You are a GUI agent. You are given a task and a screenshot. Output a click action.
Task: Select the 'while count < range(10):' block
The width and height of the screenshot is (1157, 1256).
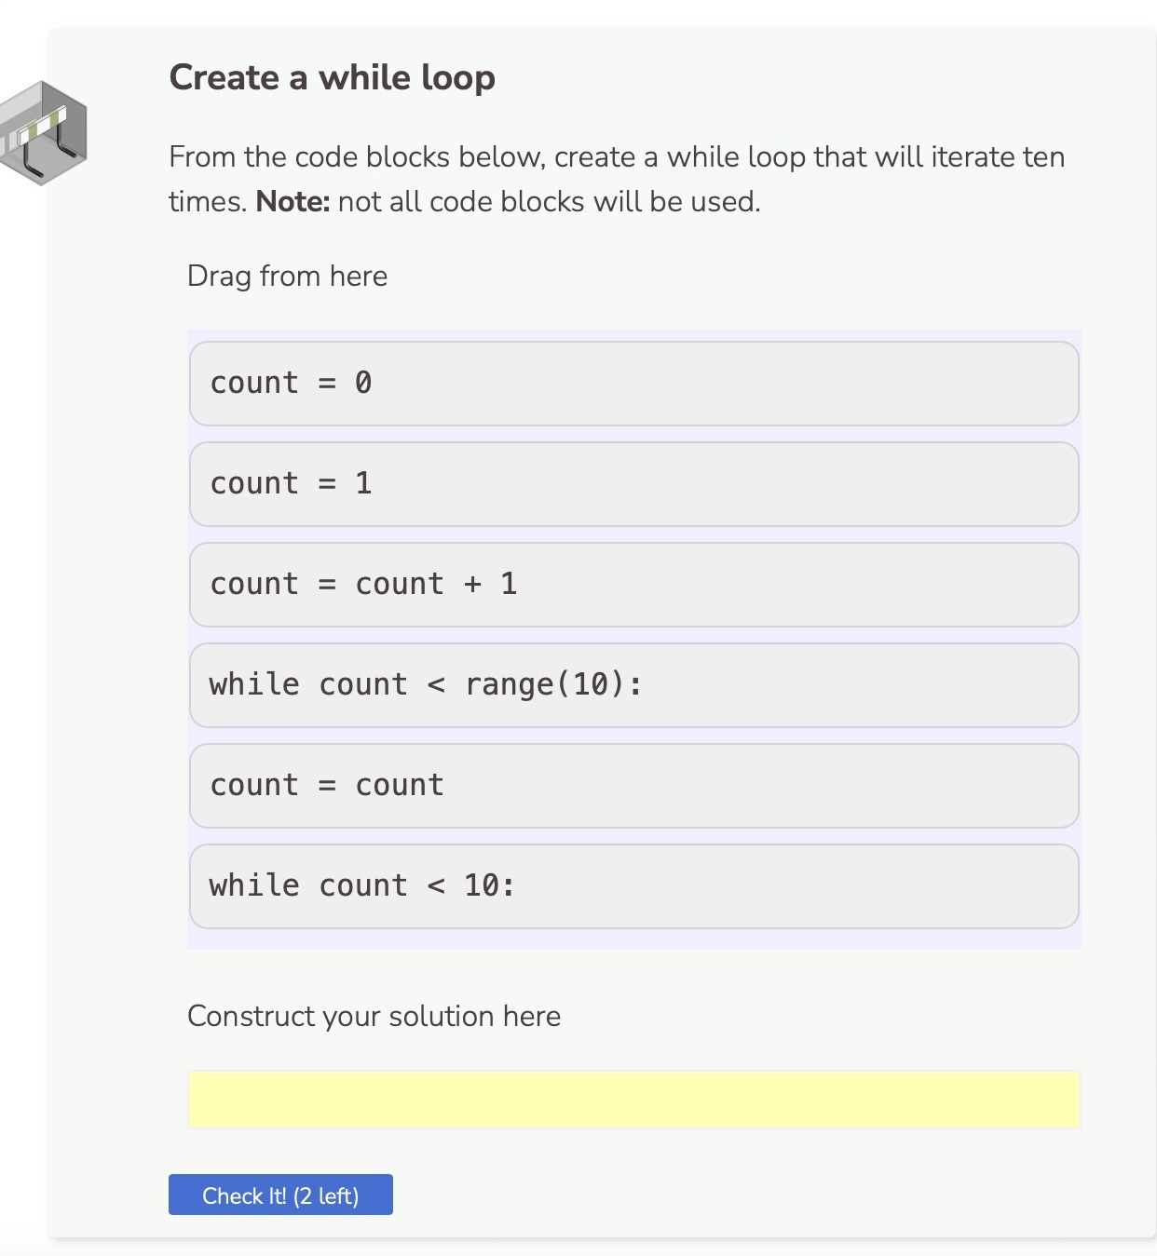click(x=633, y=684)
